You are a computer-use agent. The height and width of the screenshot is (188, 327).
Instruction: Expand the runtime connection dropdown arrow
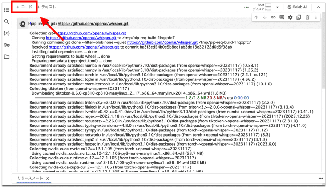277,7
